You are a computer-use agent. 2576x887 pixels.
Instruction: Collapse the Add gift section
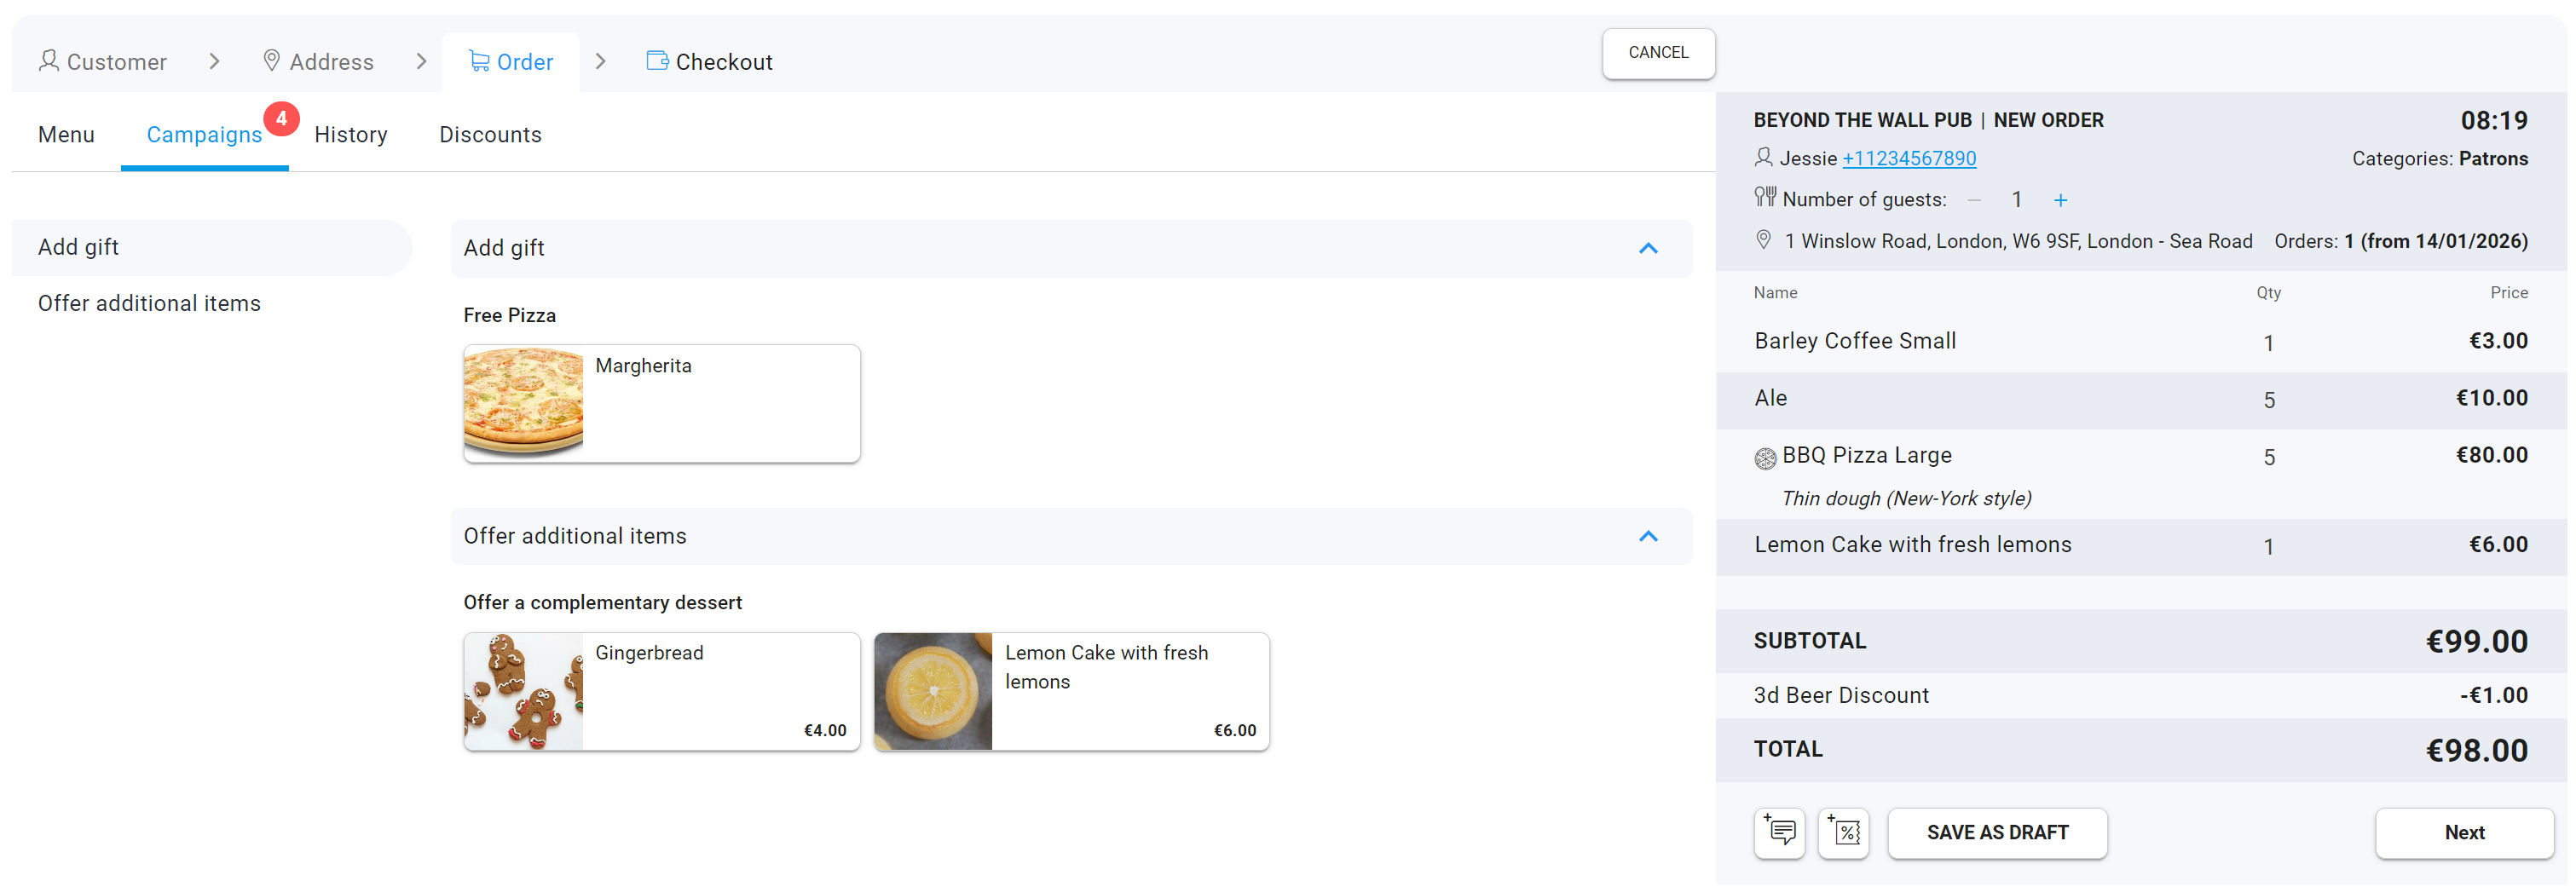point(1648,248)
